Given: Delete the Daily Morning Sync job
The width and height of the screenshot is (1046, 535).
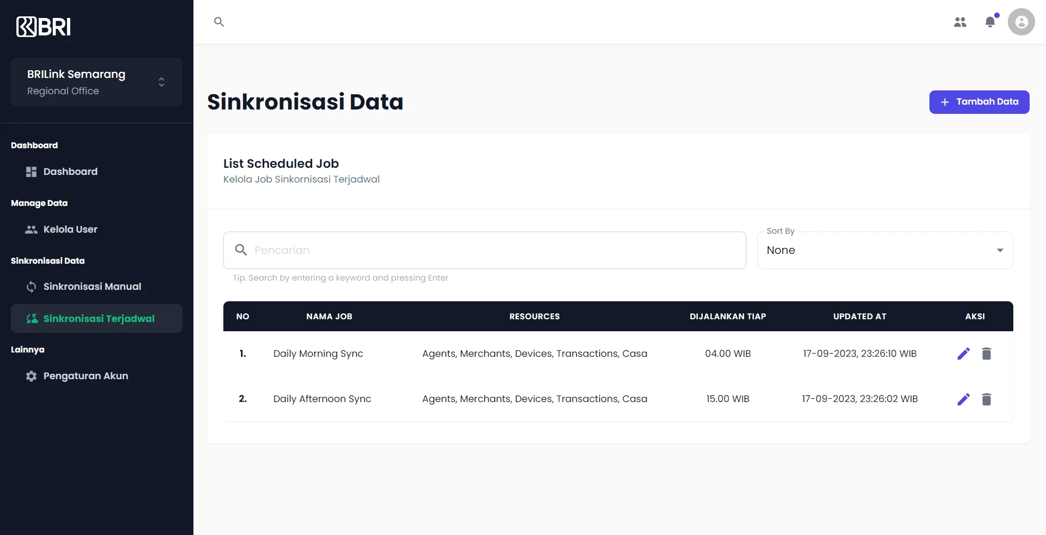Looking at the screenshot, I should 986,354.
